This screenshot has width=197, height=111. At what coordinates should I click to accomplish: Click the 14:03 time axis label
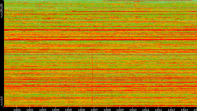(x=43, y=110)
